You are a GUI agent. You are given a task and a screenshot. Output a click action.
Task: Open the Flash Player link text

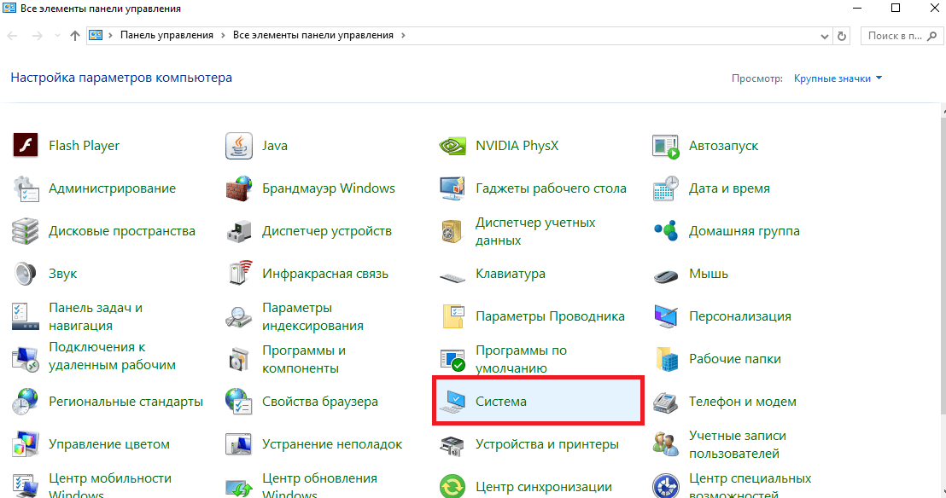84,146
